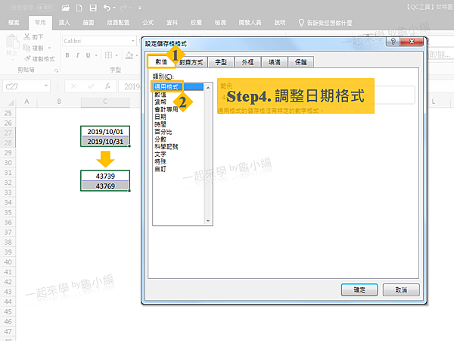This screenshot has height=341, width=454.
Task: Click the insert function fx icon
Action: coord(107,86)
